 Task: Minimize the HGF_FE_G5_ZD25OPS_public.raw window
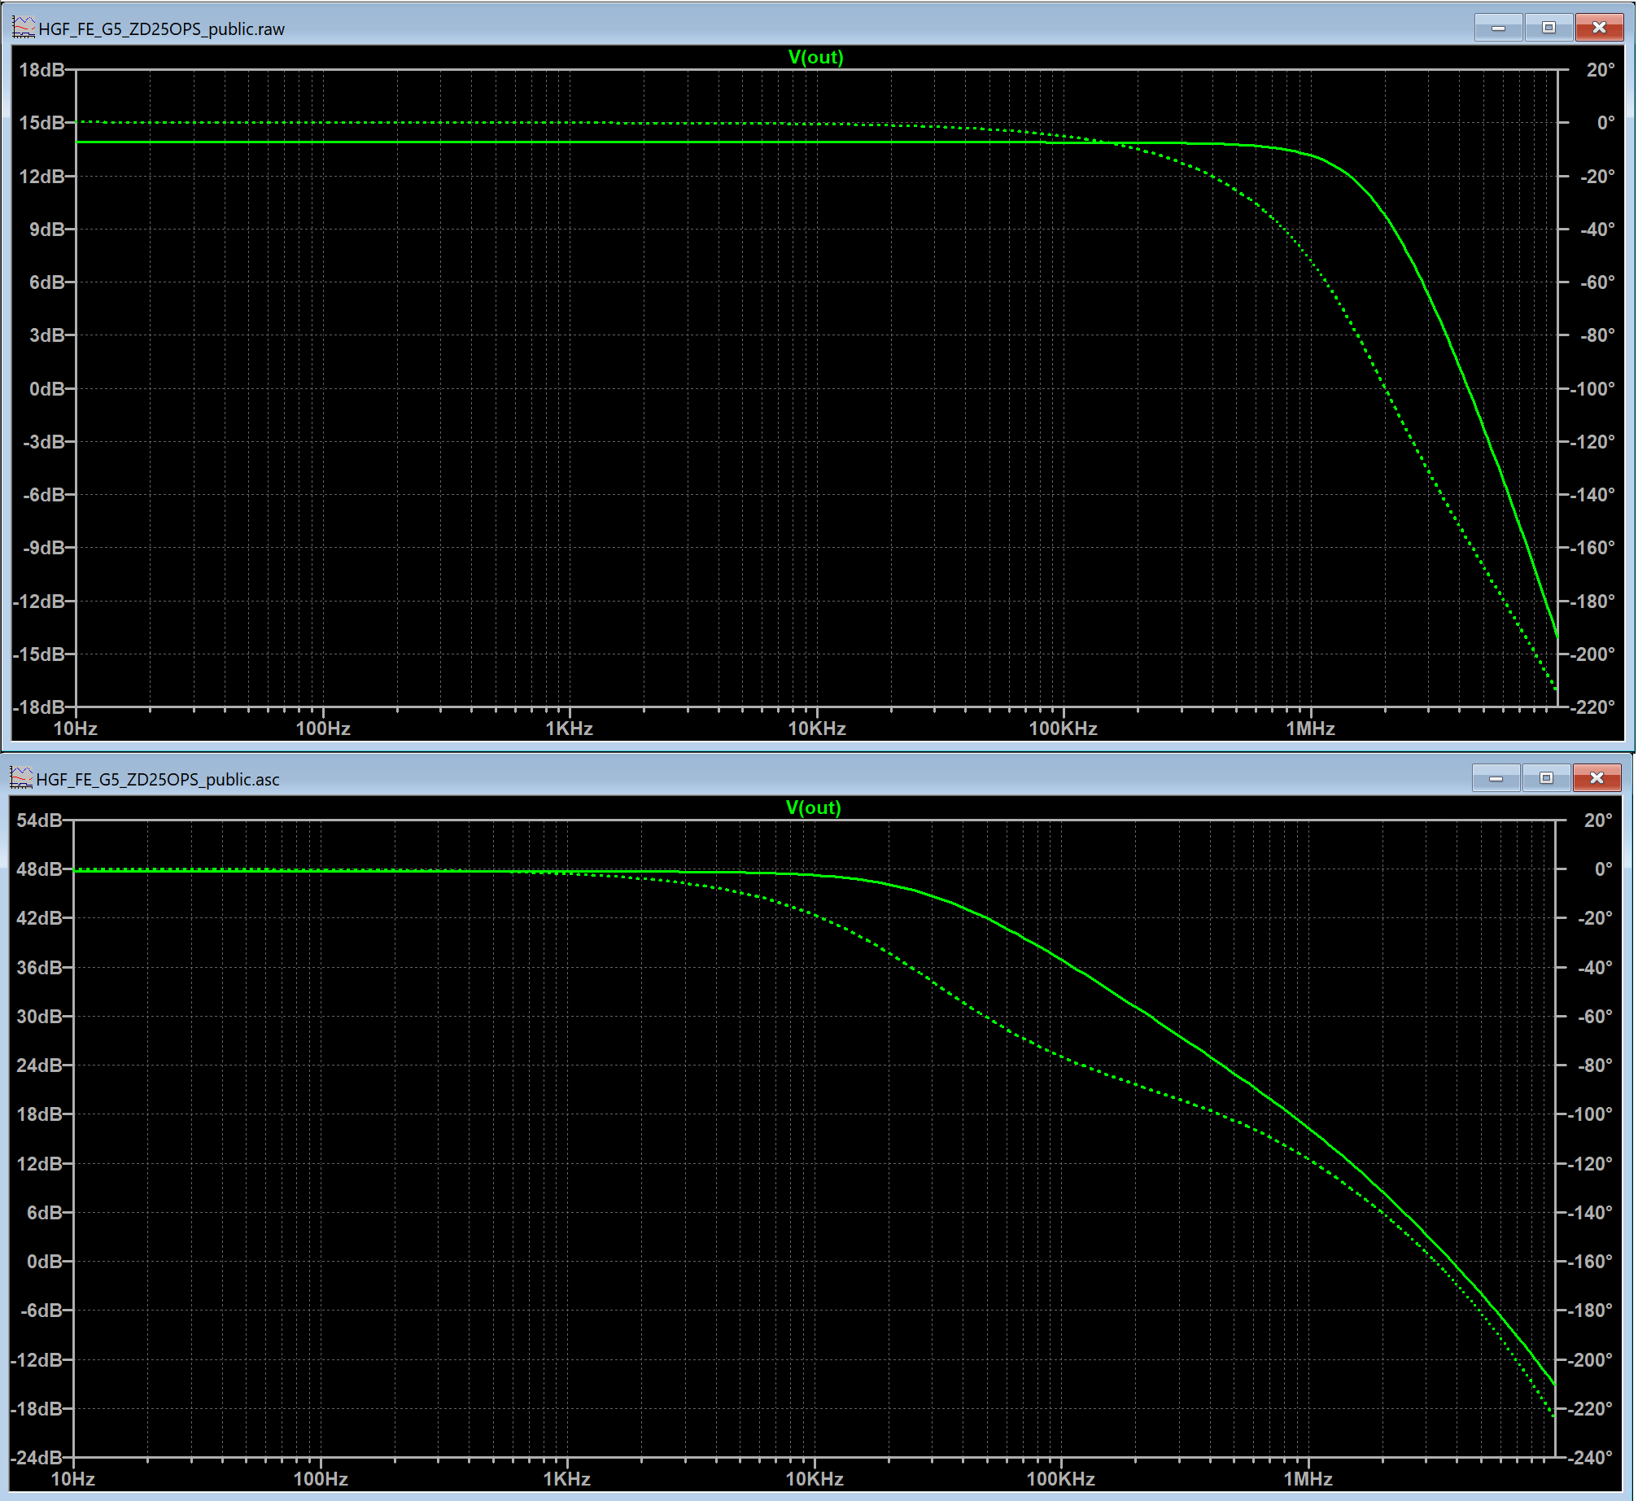tap(1497, 28)
